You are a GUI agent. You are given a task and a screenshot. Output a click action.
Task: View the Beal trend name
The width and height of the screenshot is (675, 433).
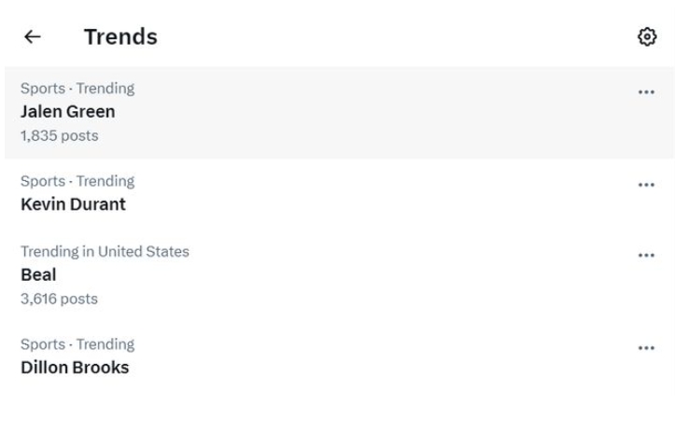(x=38, y=275)
